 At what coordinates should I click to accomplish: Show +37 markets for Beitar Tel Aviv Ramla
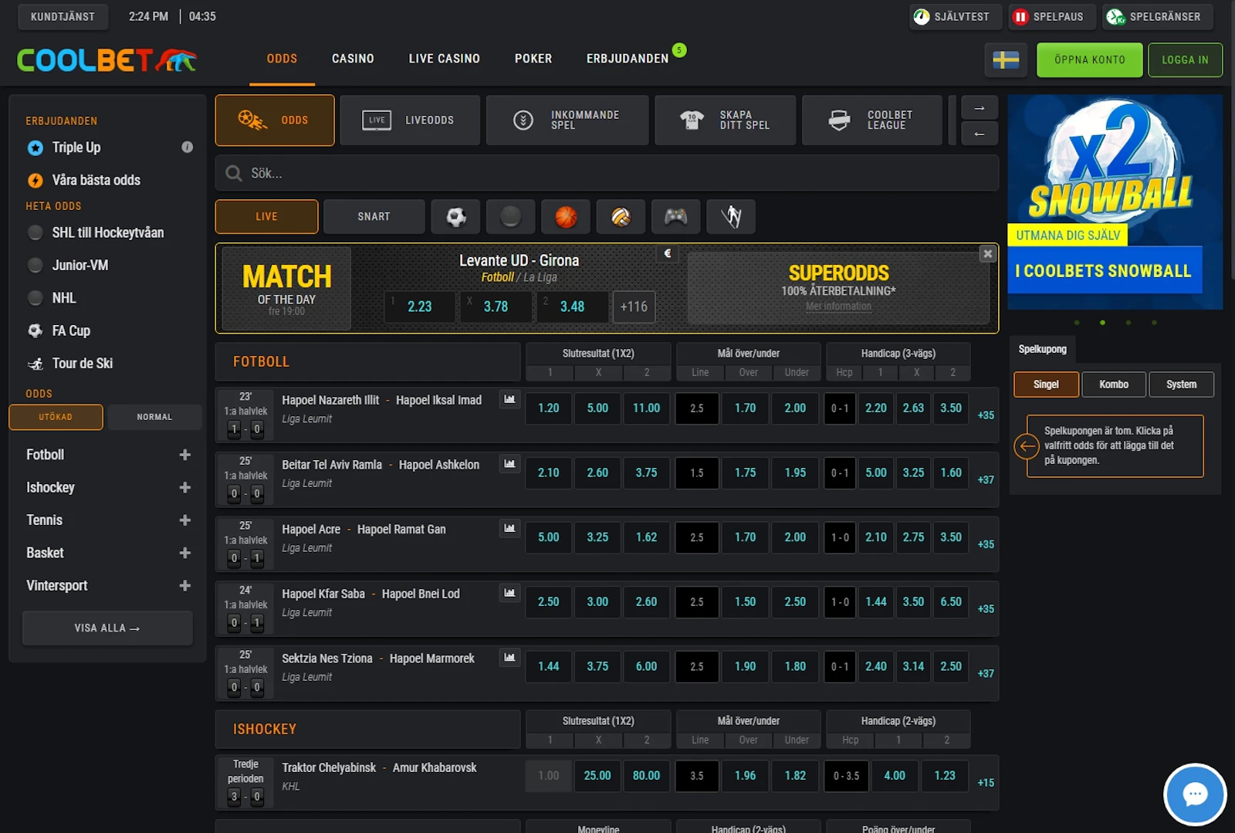coord(986,479)
